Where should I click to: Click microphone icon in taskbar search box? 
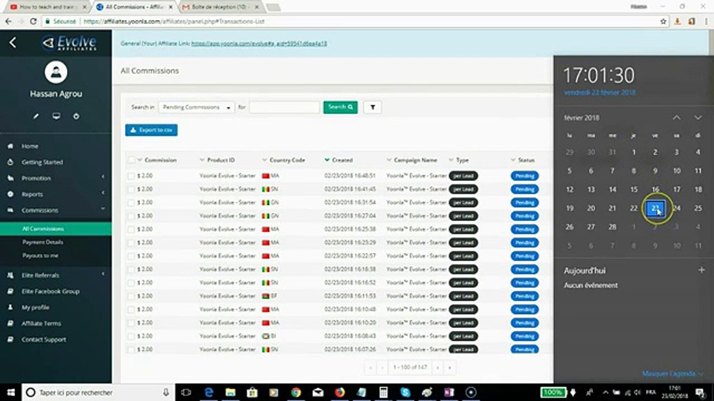point(166,392)
